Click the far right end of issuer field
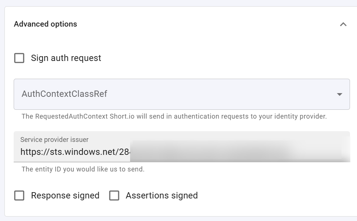This screenshot has width=357, height=221. tap(346, 152)
